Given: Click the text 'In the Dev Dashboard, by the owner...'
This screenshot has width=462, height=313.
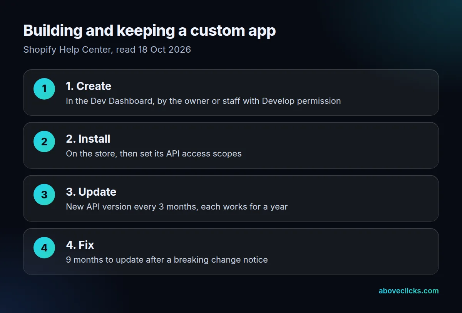Looking at the screenshot, I should tap(203, 101).
